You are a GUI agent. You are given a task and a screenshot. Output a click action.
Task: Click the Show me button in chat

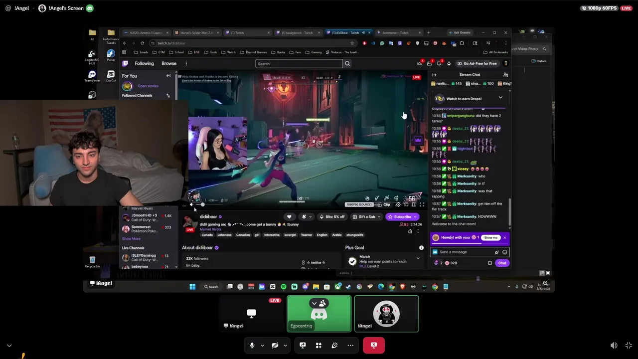pos(490,238)
